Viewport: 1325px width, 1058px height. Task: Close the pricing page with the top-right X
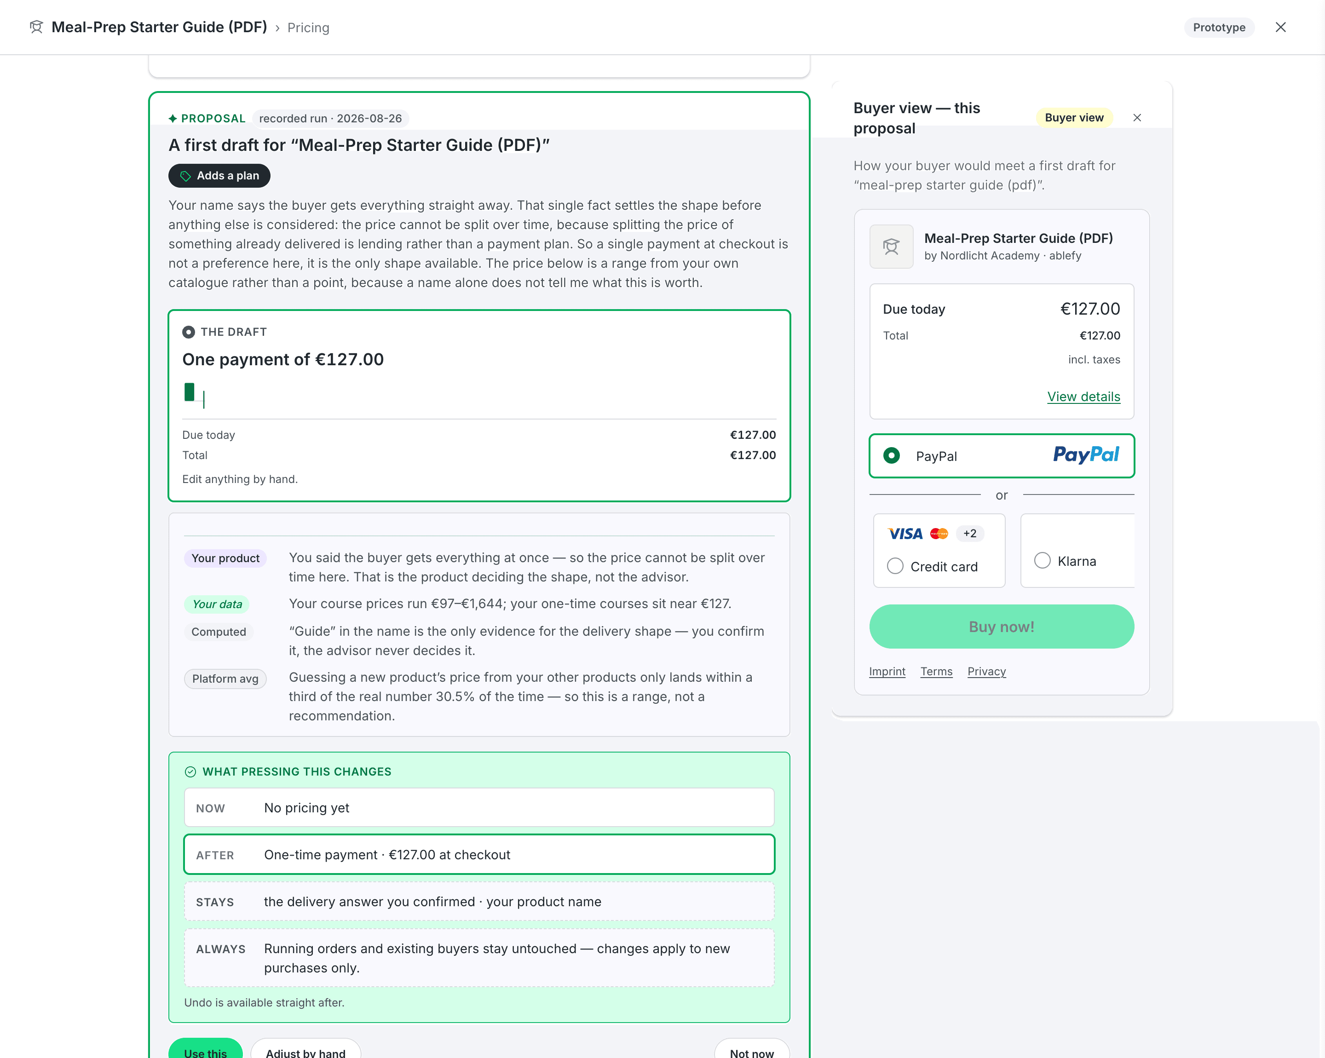(x=1280, y=27)
